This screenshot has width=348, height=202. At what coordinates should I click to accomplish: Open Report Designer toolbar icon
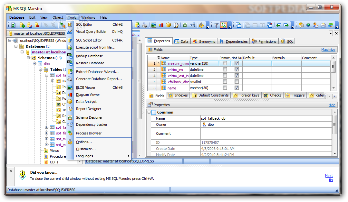tap(176, 25)
